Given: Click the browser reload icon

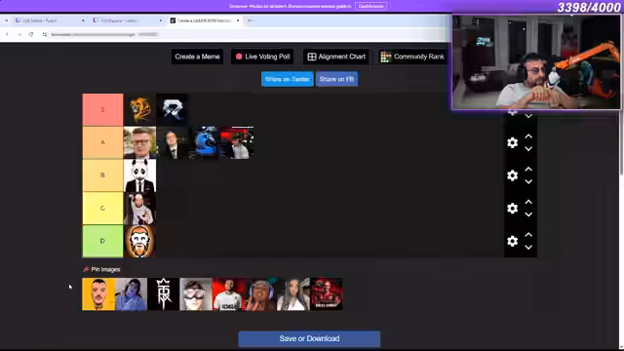Looking at the screenshot, I should click(30, 35).
